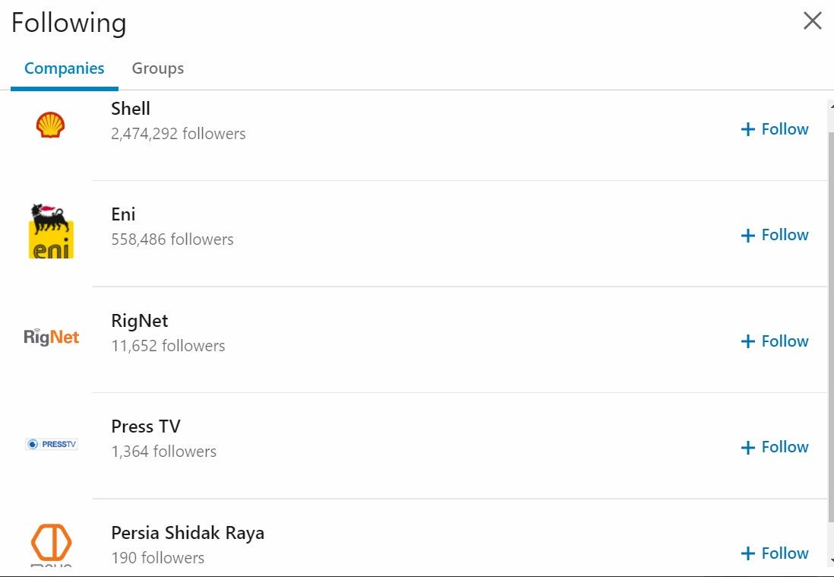Click the Persia Shidak Raya logo
The height and width of the screenshot is (577, 834).
51,544
